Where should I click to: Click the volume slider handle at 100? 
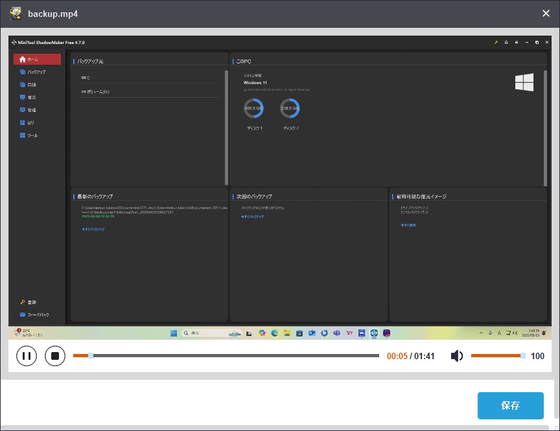click(523, 355)
